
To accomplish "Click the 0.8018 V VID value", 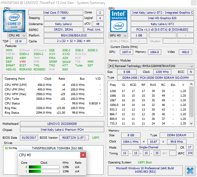I will point(95,103).
